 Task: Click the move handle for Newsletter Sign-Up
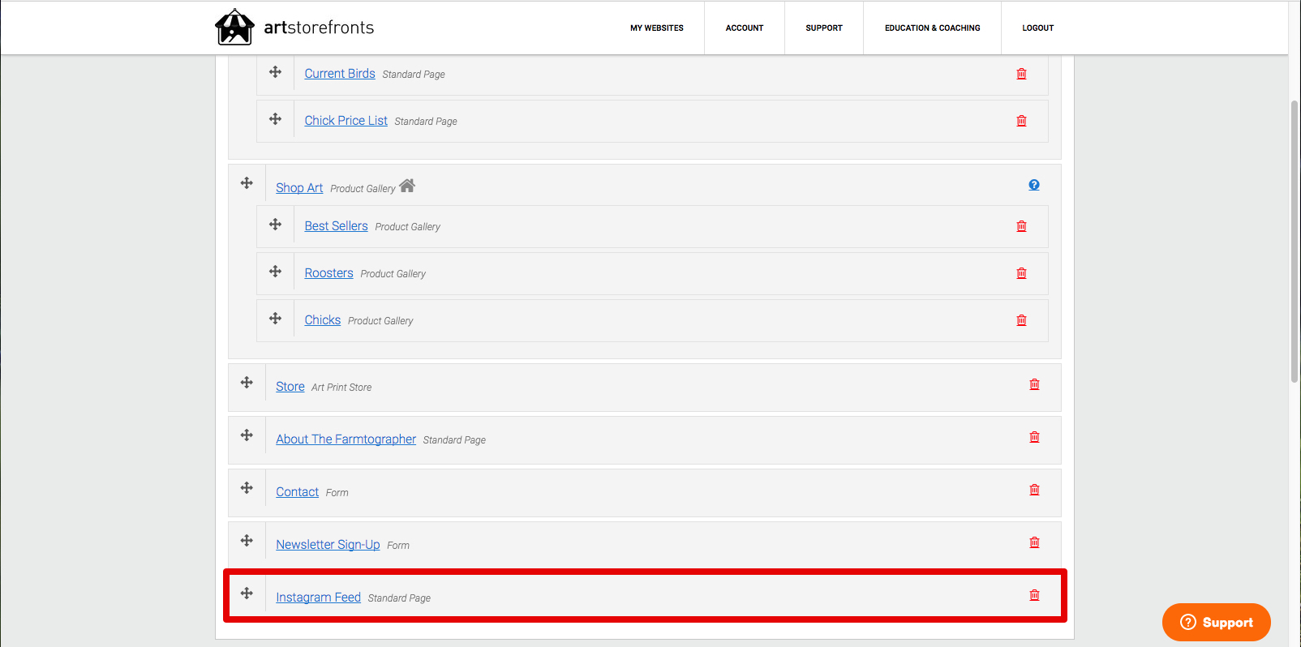click(247, 541)
